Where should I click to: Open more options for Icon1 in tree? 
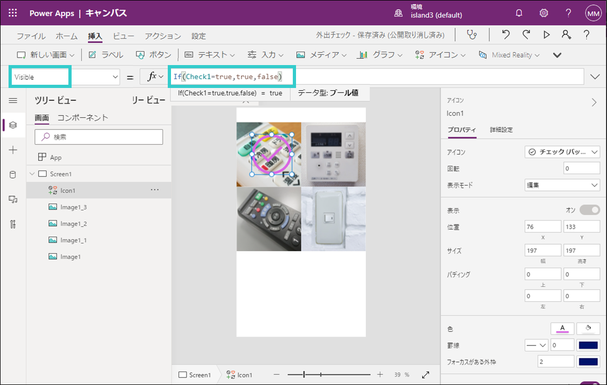[155, 190]
